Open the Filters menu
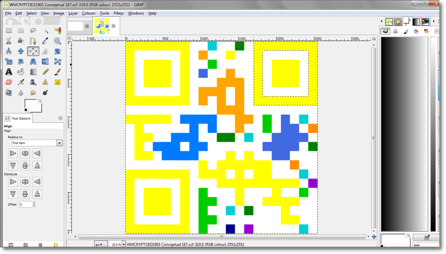446x254 pixels. click(x=119, y=13)
